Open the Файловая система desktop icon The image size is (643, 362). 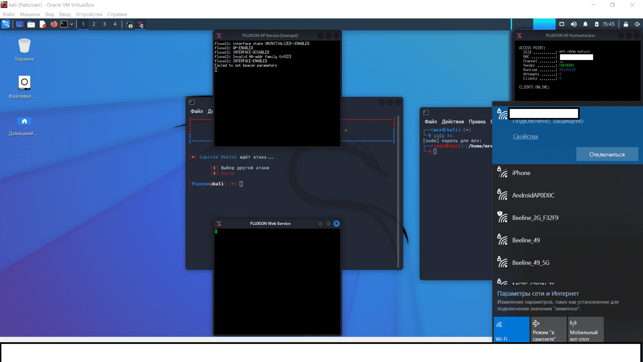[23, 87]
